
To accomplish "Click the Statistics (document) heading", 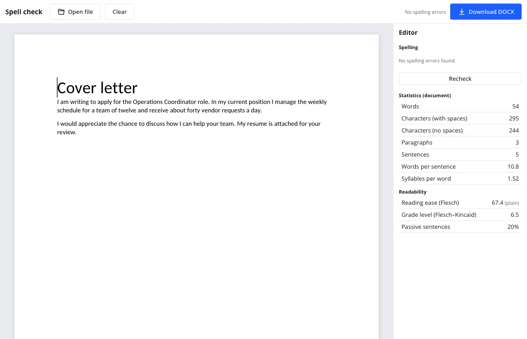I will click(x=424, y=95).
